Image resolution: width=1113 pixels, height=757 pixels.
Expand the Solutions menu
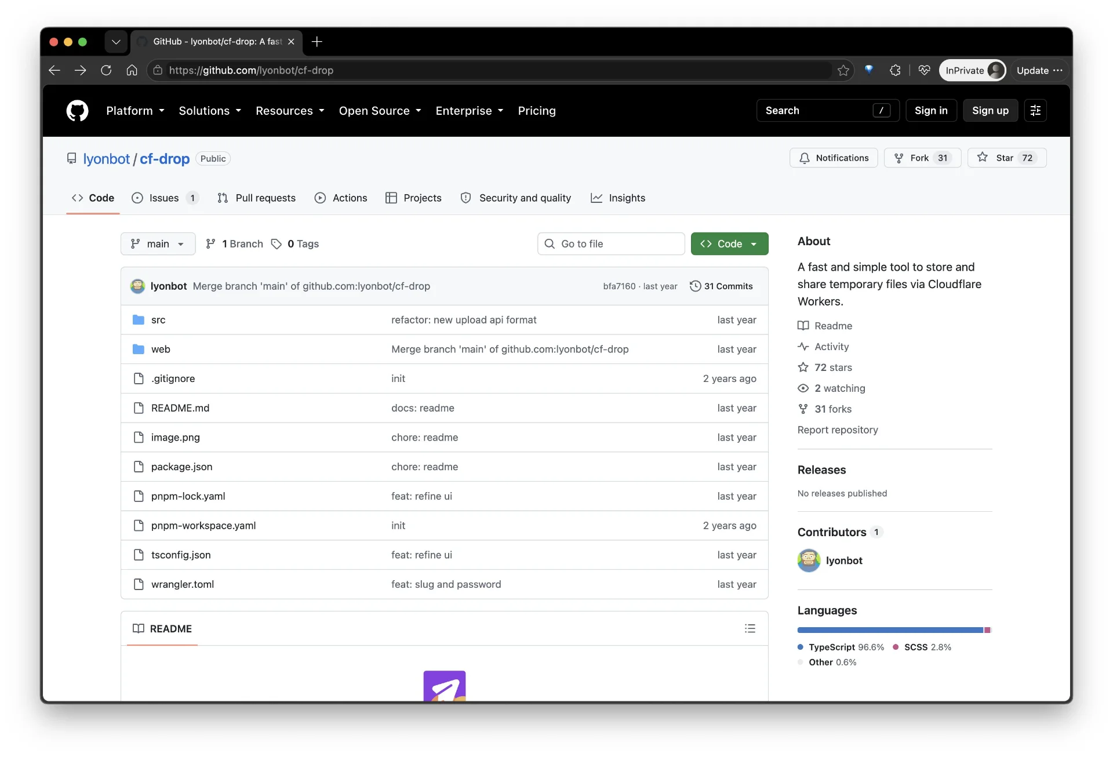coord(210,111)
